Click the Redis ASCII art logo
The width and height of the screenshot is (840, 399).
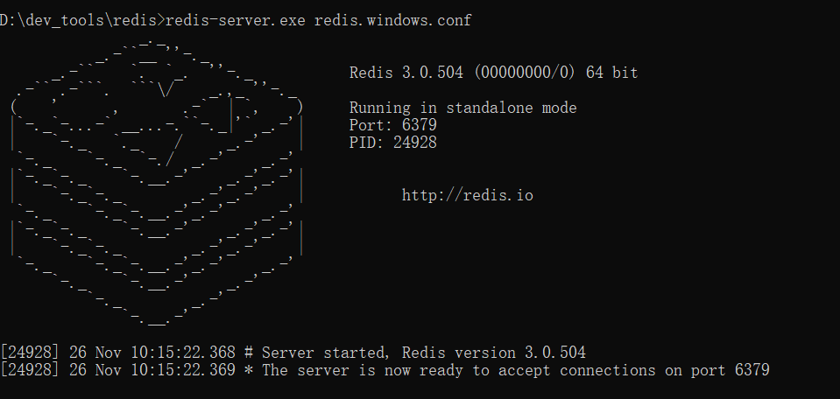point(157,183)
